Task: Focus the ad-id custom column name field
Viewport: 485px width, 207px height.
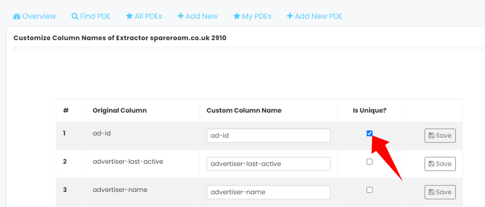Action: tap(269, 135)
